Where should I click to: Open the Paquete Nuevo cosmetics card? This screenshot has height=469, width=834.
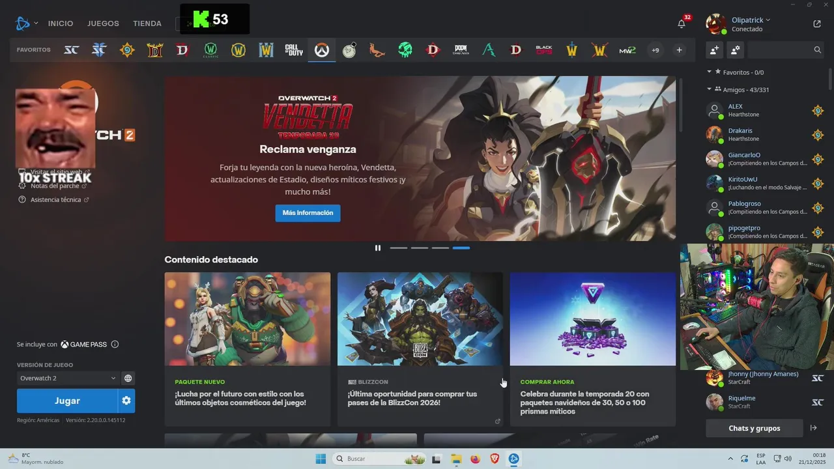[247, 349]
